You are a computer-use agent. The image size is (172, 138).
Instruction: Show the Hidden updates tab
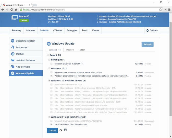coord(82,50)
